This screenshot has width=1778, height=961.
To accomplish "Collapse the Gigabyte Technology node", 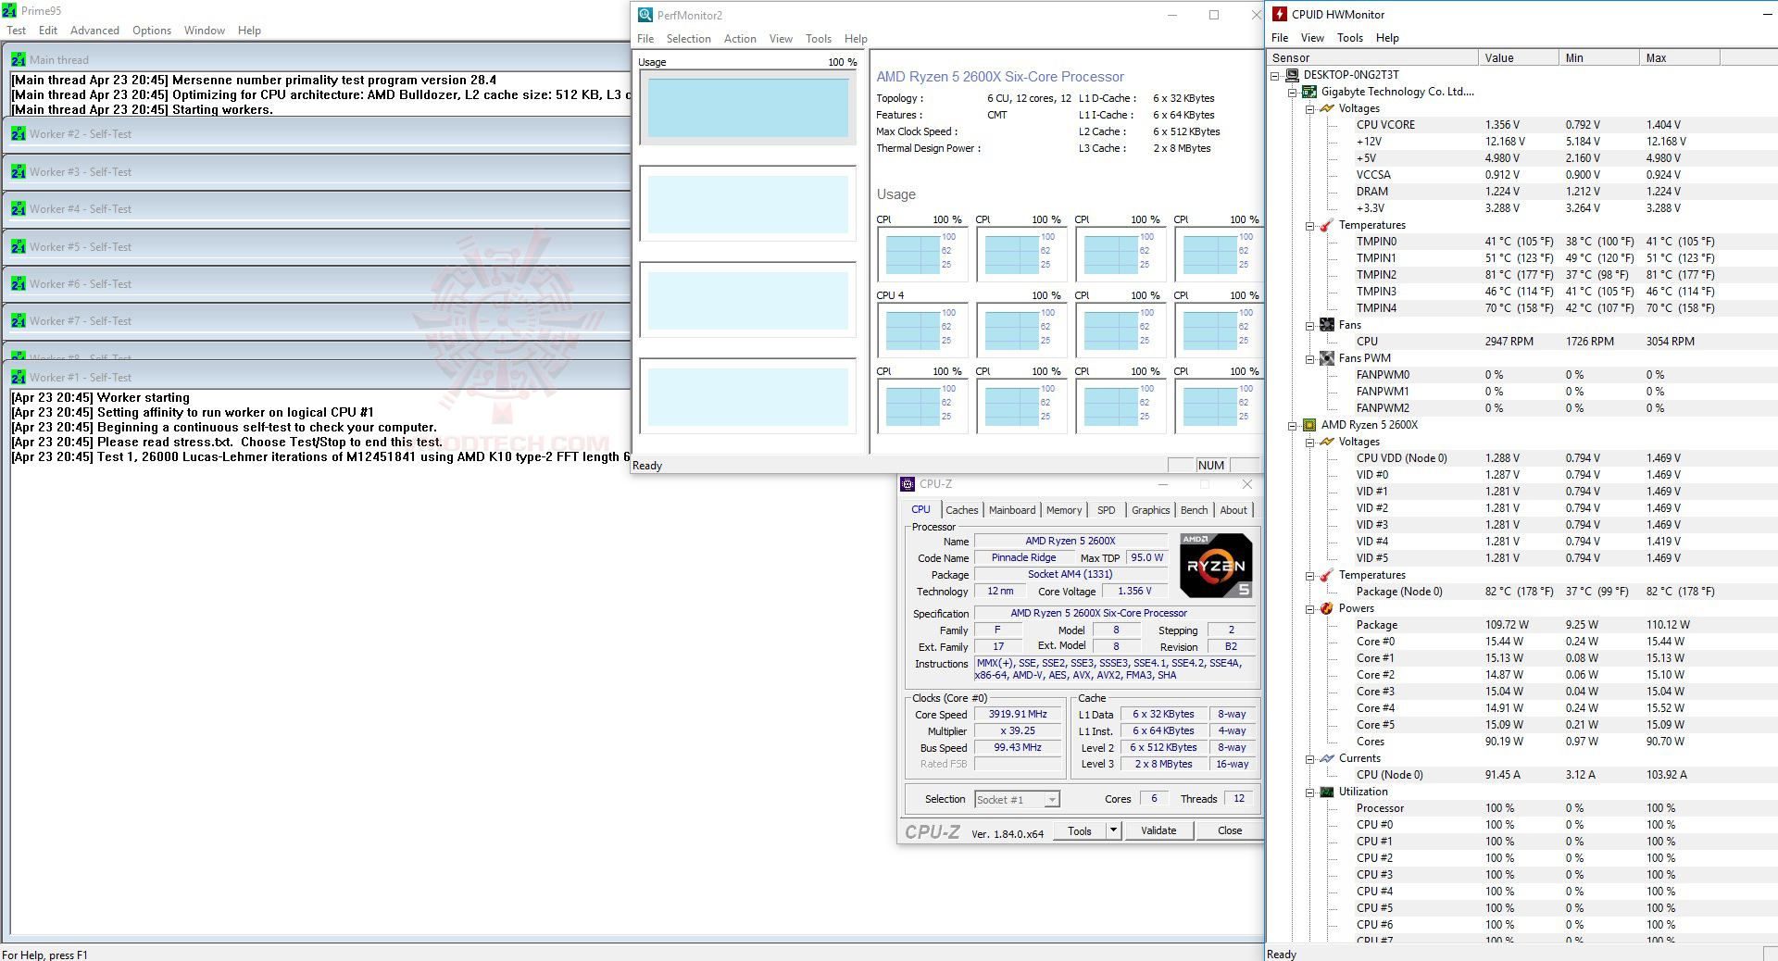I will 1293,92.
